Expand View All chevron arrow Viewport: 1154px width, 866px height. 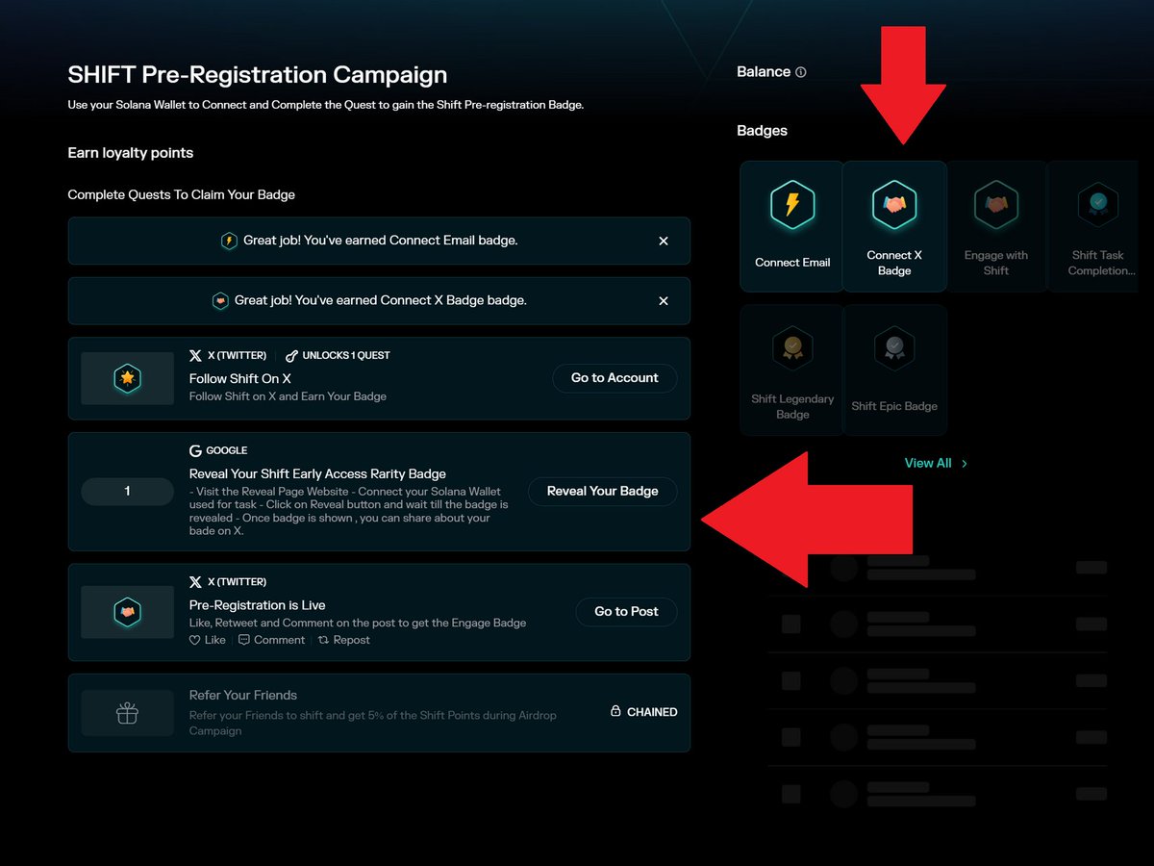[x=965, y=464]
